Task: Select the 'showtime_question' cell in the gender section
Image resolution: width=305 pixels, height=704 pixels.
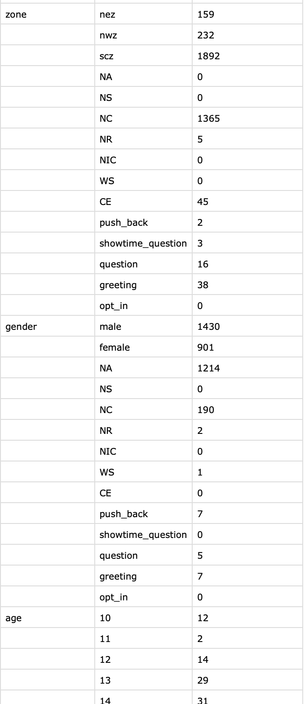Action: pyautogui.click(x=143, y=535)
